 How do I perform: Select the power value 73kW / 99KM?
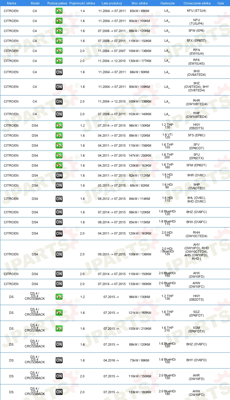[140, 360]
